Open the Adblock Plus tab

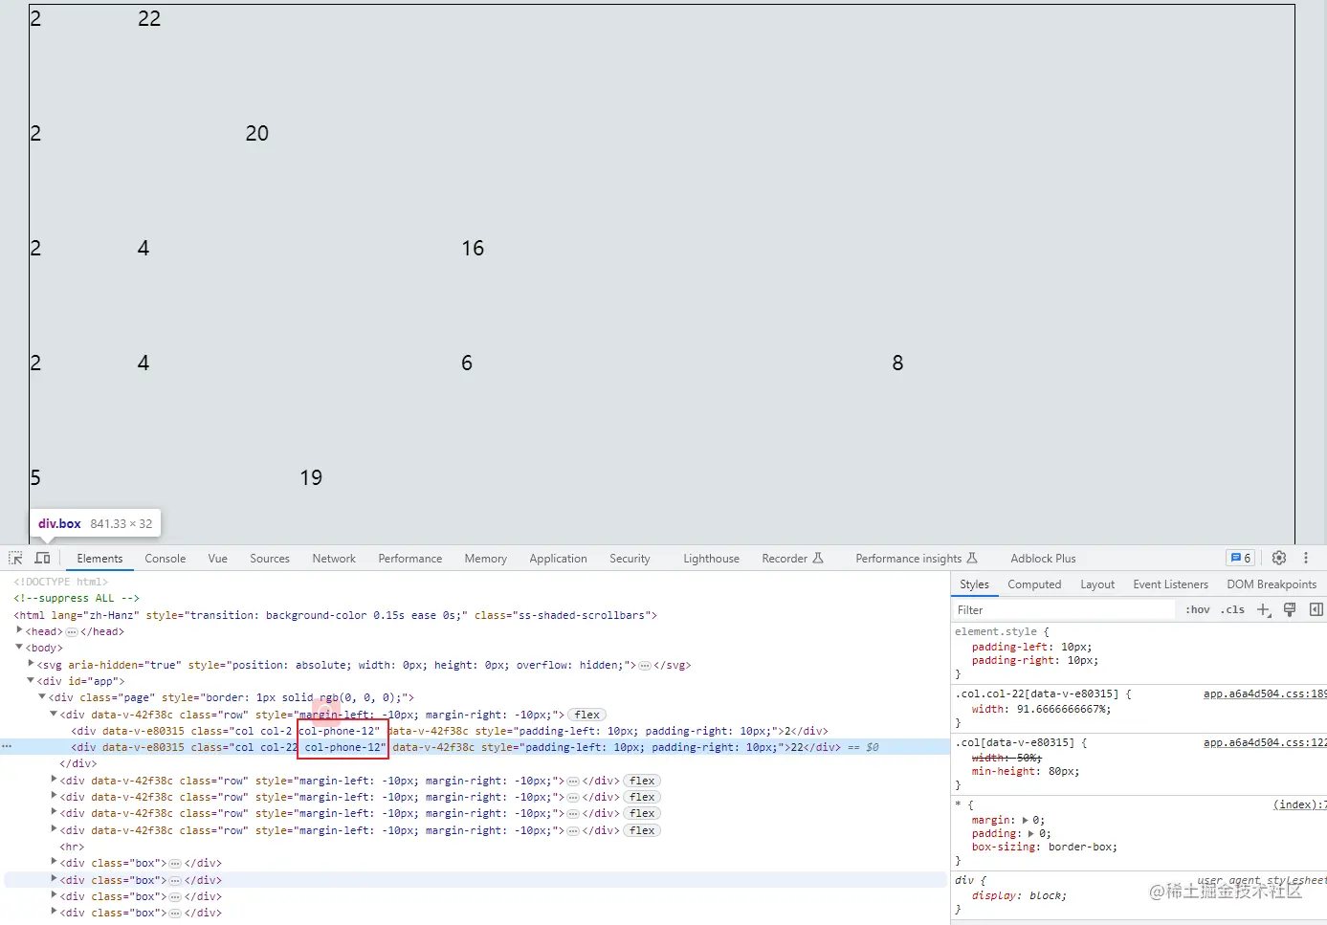click(x=1043, y=559)
